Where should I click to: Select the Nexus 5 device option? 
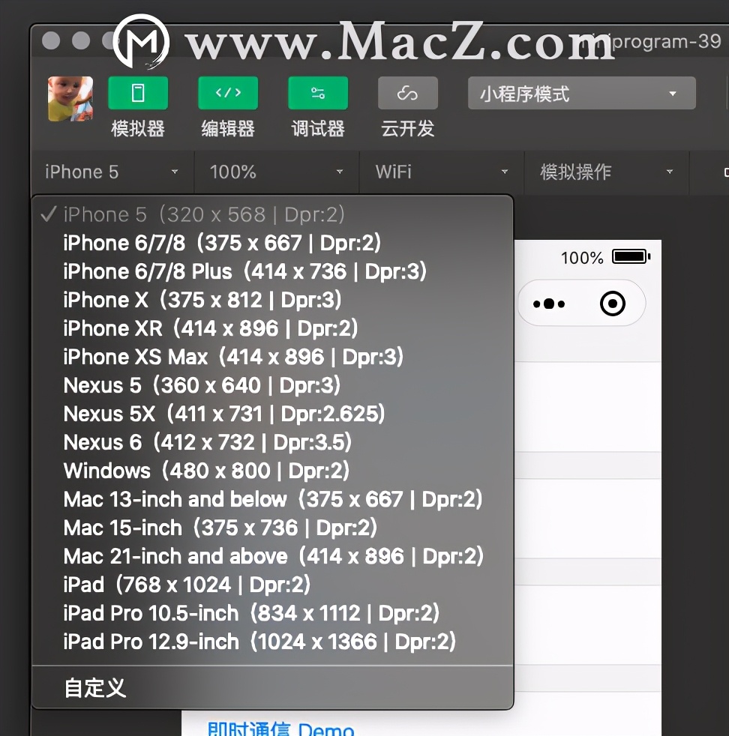[172, 385]
